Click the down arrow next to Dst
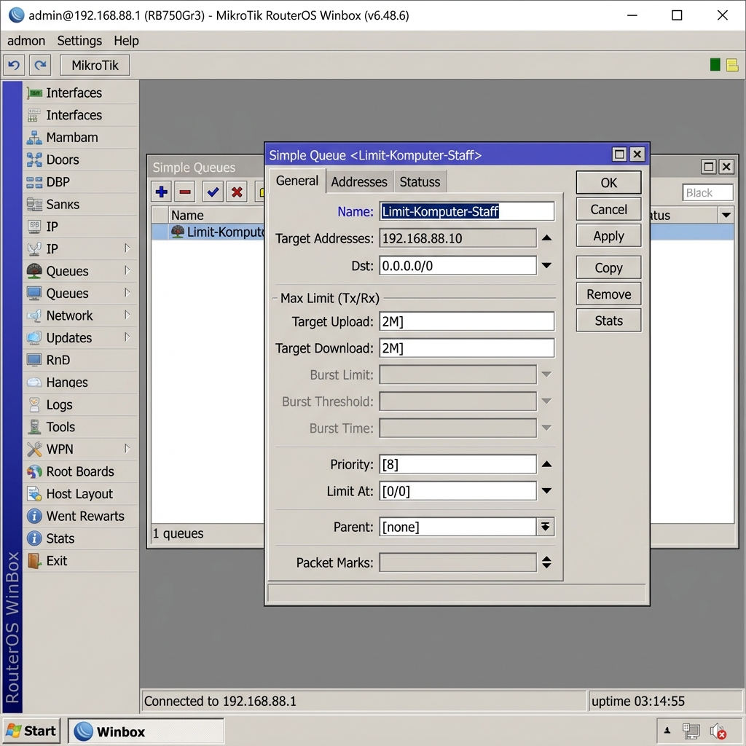Screen dimensions: 746x746 [546, 265]
